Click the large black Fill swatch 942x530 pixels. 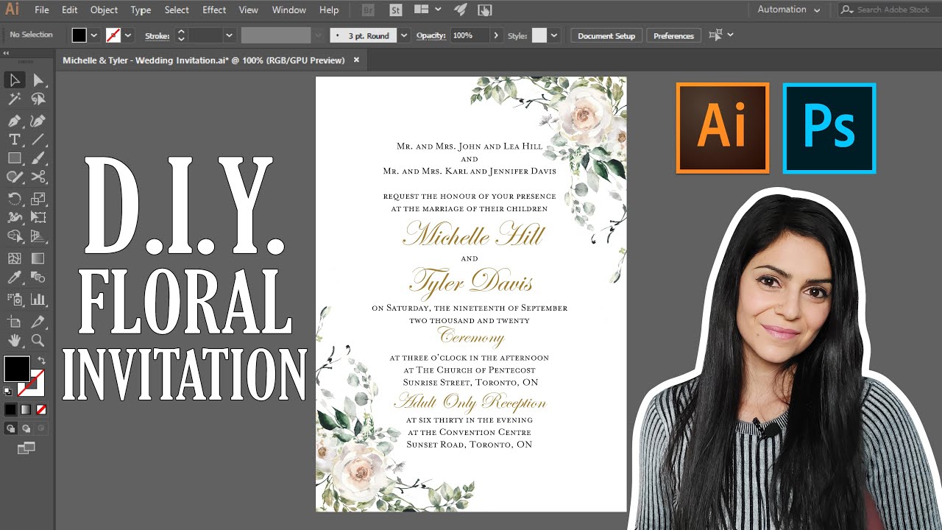pos(17,369)
